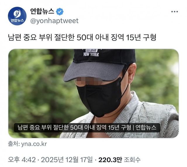Visit the @yonhaptweet handle link

[54, 21]
